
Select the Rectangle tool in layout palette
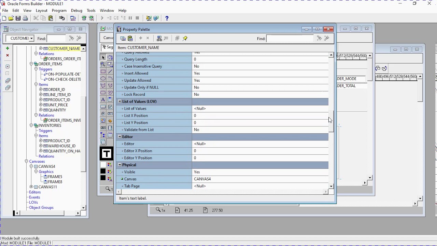point(103,71)
